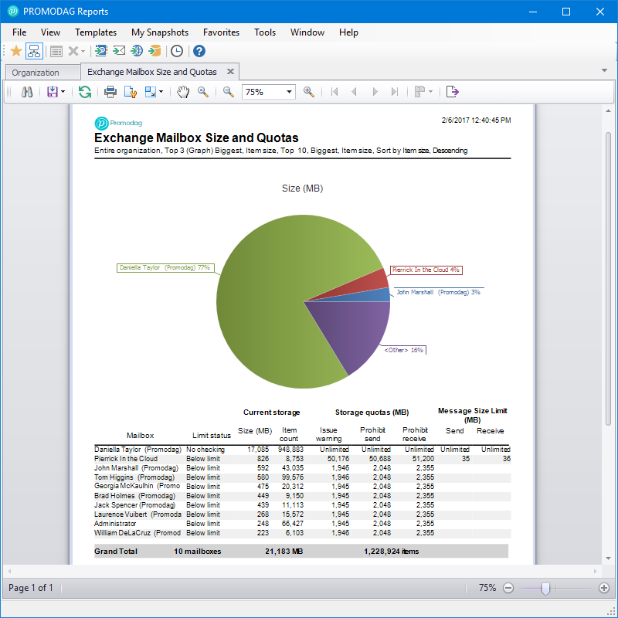Toggle the Organization tree view icon

pos(34,51)
